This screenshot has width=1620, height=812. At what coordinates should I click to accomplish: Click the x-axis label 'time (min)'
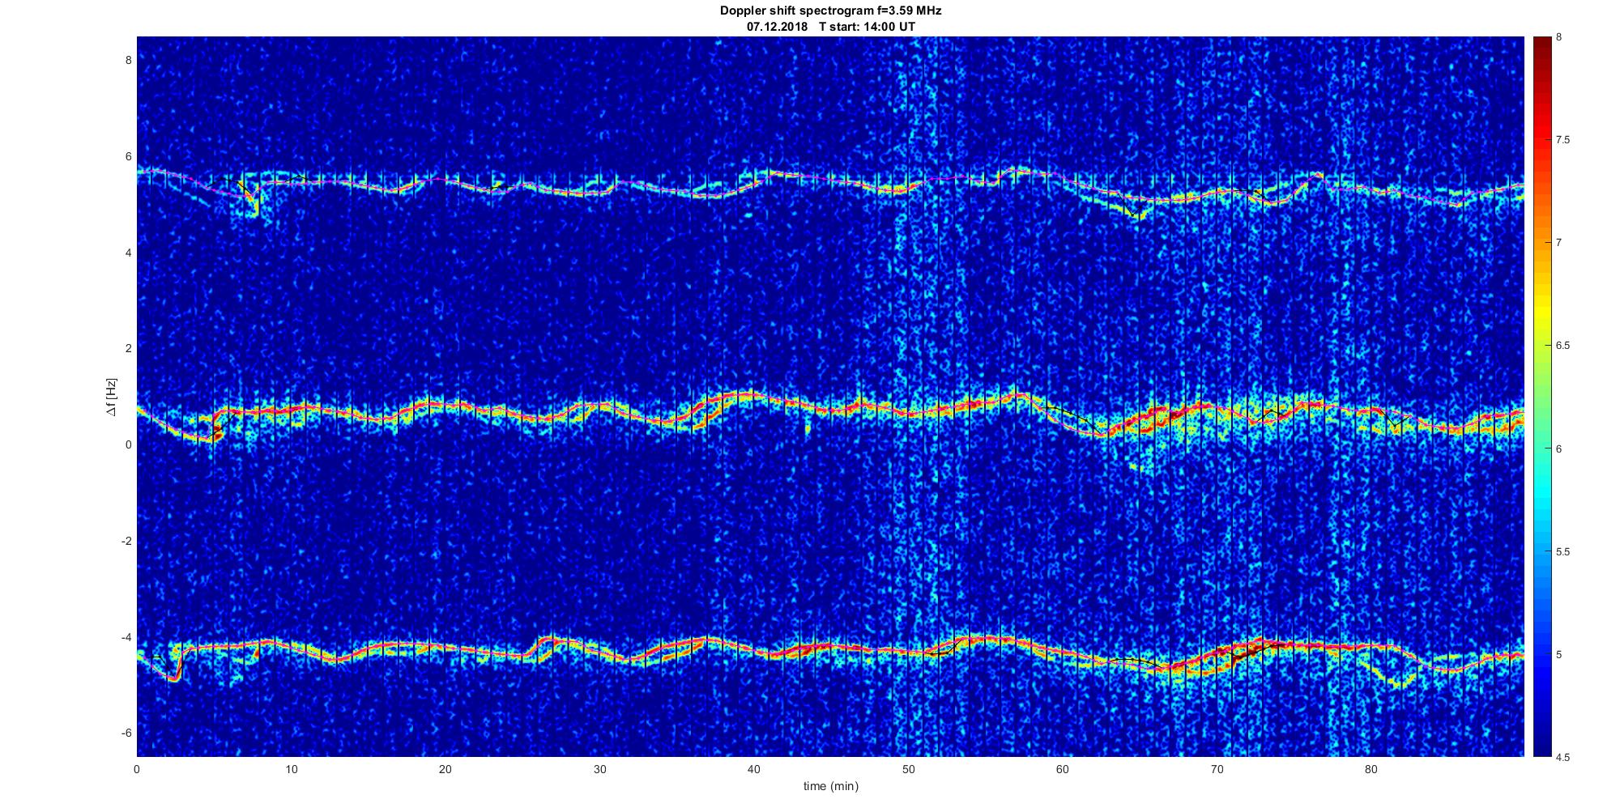pos(830,786)
